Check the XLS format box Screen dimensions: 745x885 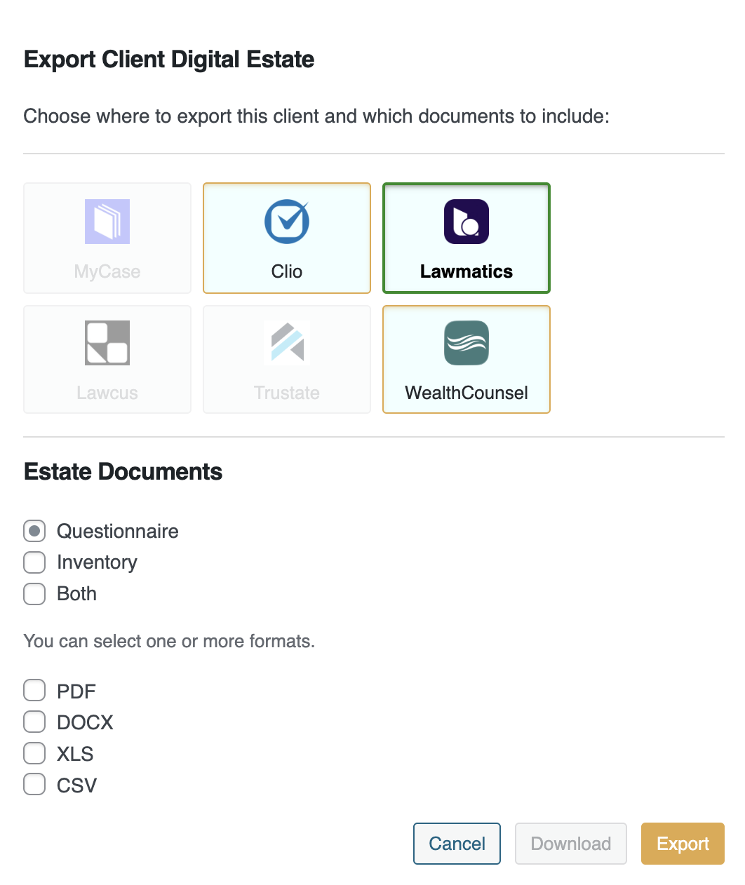[34, 753]
